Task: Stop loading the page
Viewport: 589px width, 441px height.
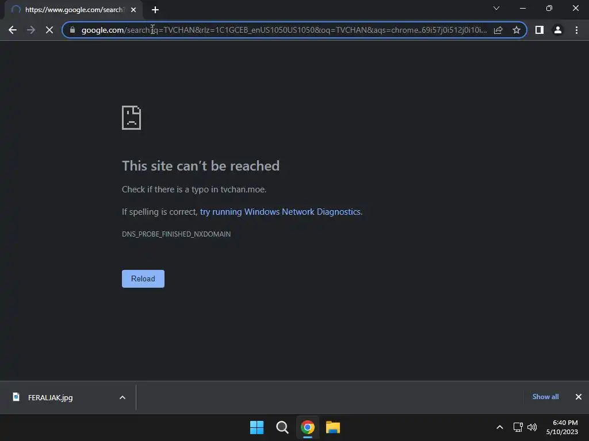Action: click(x=49, y=30)
